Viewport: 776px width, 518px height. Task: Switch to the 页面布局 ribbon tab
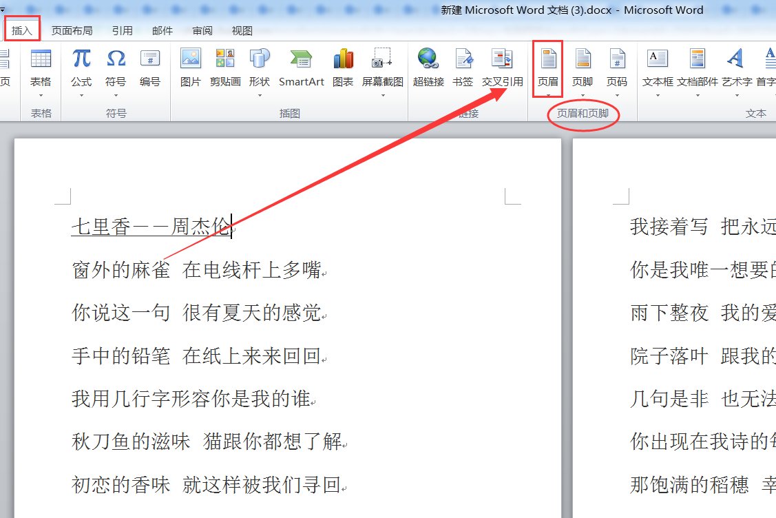[x=71, y=30]
